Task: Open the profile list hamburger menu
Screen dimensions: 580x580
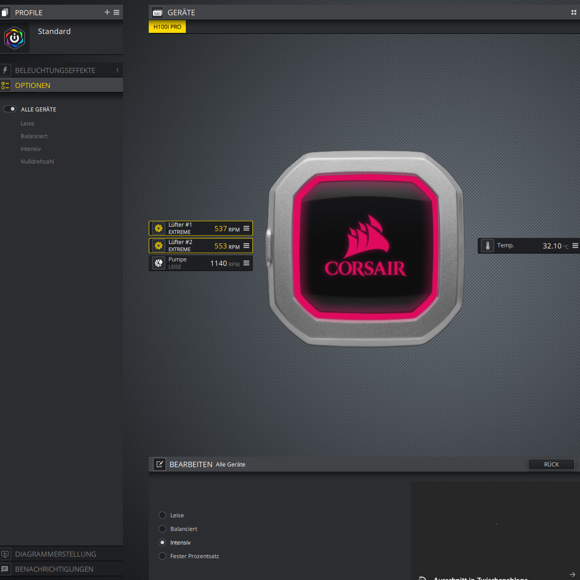Action: coord(116,12)
